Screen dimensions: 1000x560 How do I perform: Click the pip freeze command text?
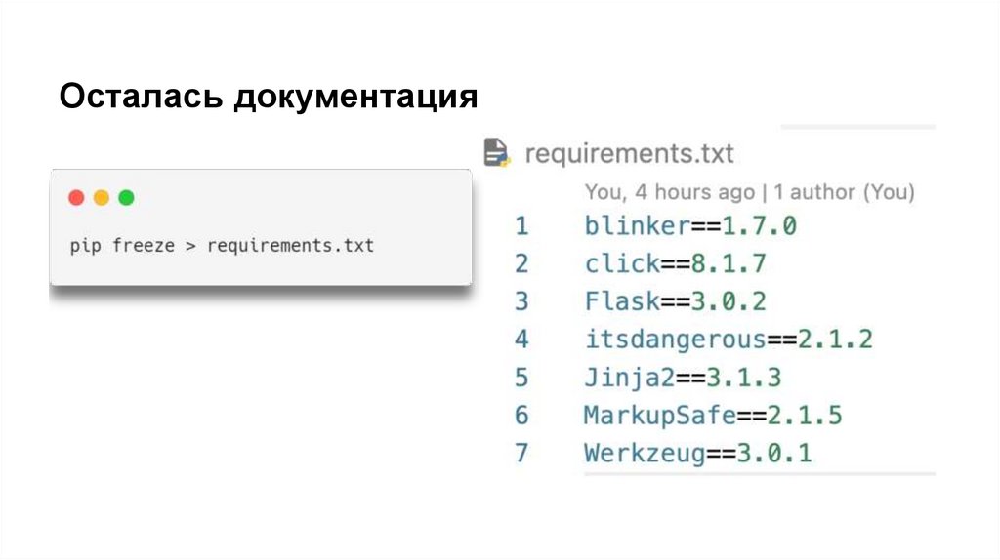(222, 246)
